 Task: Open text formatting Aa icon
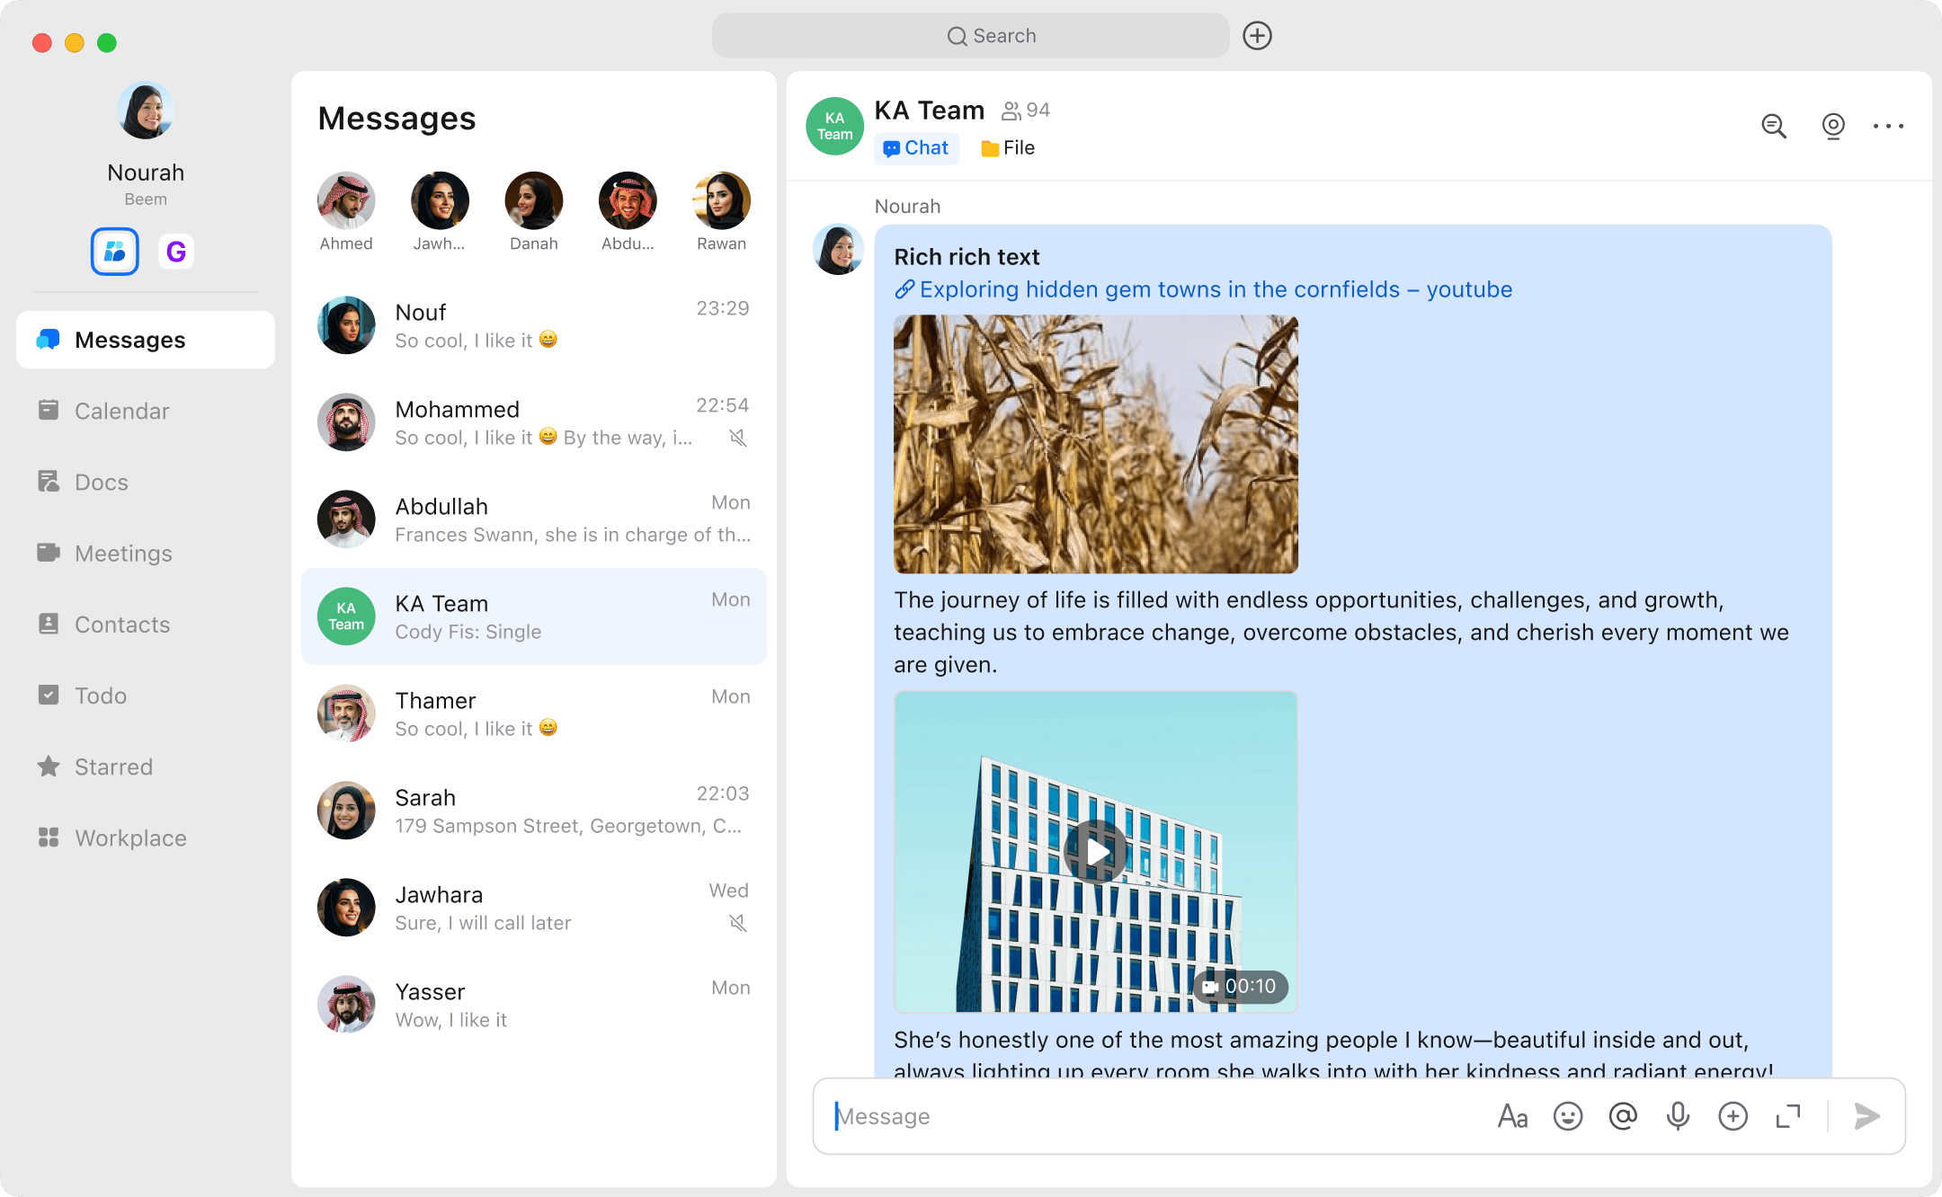pyautogui.click(x=1512, y=1116)
